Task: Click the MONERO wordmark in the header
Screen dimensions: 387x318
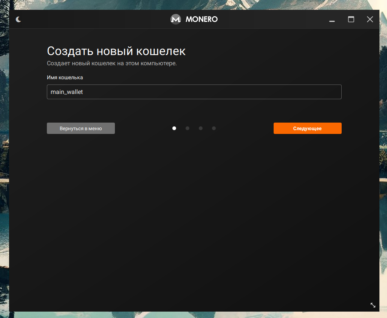Action: click(201, 19)
